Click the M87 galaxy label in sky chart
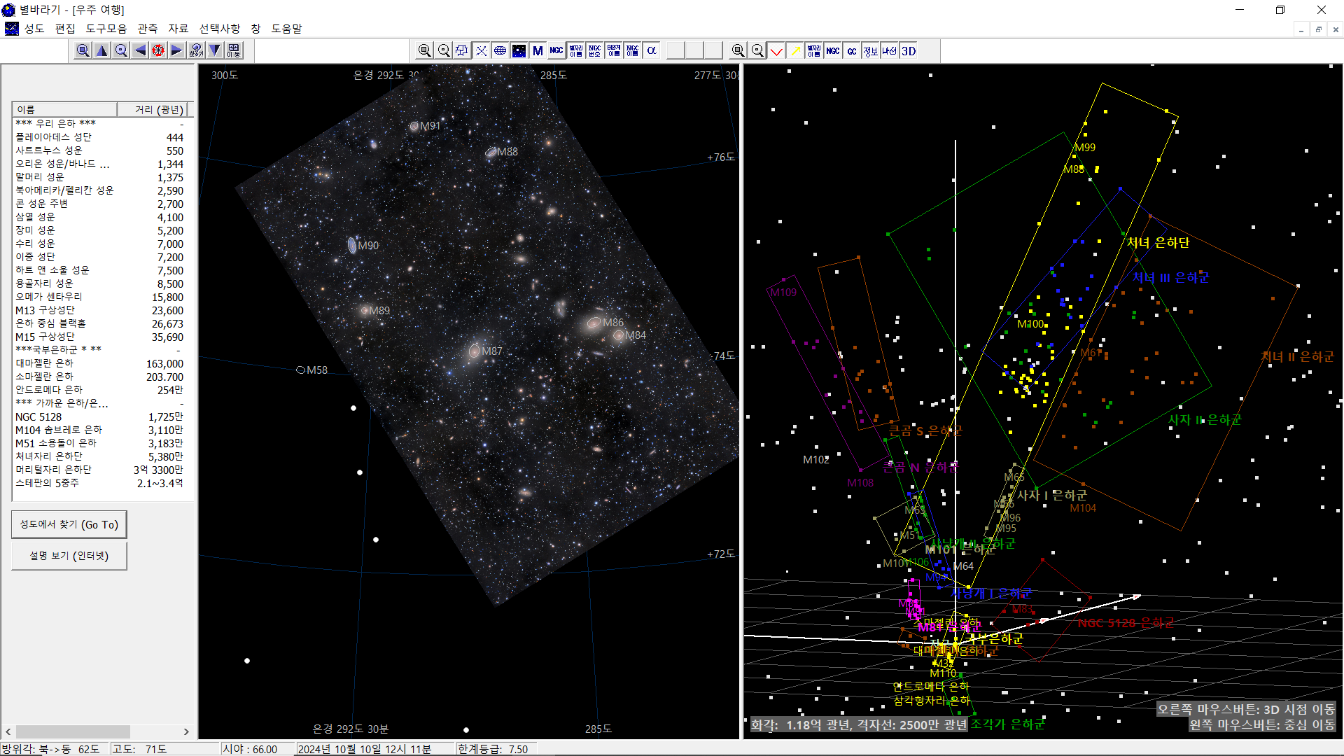 tap(491, 351)
